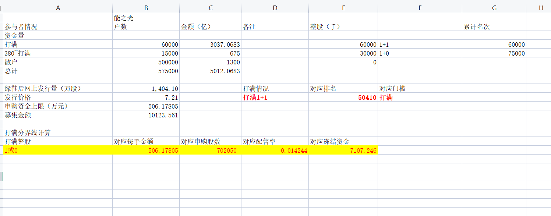
Task: Select the 对应冻结资金 cell
Action: pyautogui.click(x=343, y=141)
